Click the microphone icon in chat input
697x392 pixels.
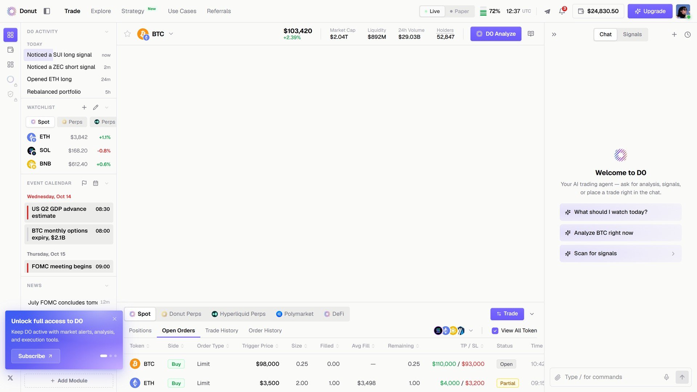(x=667, y=377)
